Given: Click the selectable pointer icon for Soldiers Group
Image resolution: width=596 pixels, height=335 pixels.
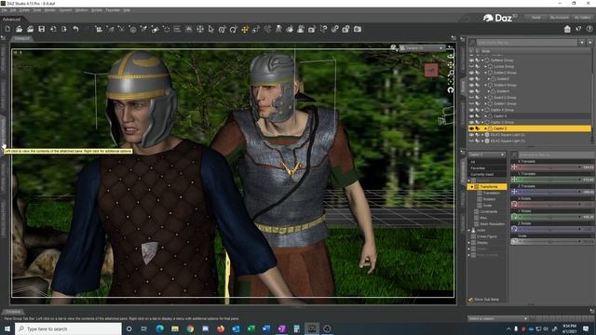Looking at the screenshot, I should coord(477,60).
